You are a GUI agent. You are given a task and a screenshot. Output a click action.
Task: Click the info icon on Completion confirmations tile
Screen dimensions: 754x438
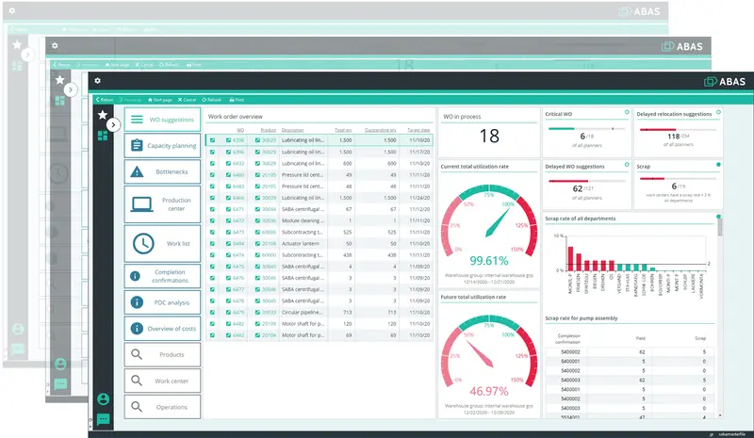[x=135, y=276]
